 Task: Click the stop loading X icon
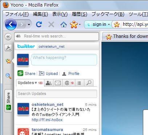(51, 25)
